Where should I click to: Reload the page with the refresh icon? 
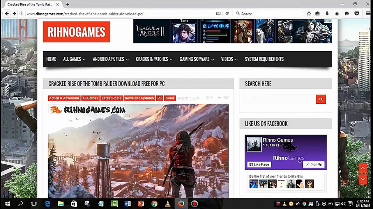coord(227,14)
